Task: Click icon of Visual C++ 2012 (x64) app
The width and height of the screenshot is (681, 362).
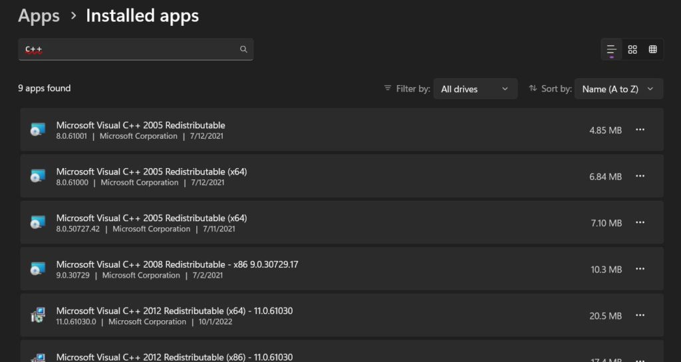Action: coord(38,316)
